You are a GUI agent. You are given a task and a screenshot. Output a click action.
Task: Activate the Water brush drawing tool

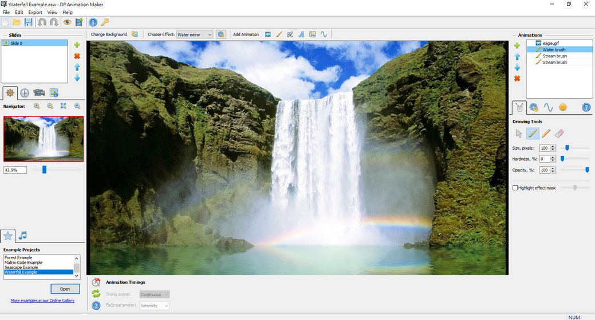[x=533, y=134]
